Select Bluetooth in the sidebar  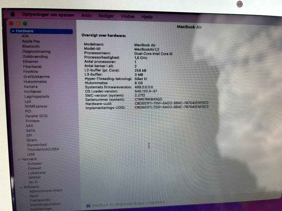31,46
